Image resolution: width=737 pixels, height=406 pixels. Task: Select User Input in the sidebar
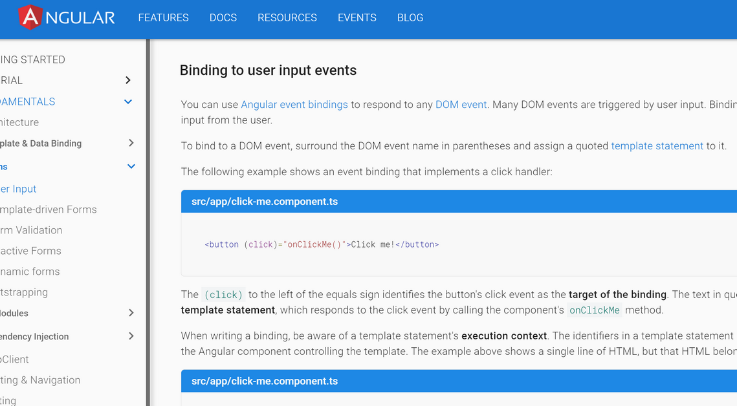19,188
